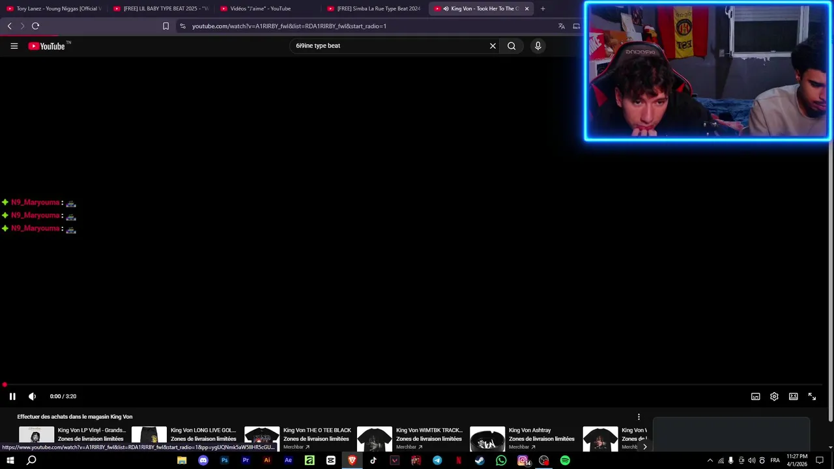
Task: Switch to Vidéos "J'aime" - YouTube tab
Action: coord(267,8)
